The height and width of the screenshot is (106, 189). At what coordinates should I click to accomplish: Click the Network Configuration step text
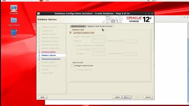pyautogui.click(x=50, y=48)
